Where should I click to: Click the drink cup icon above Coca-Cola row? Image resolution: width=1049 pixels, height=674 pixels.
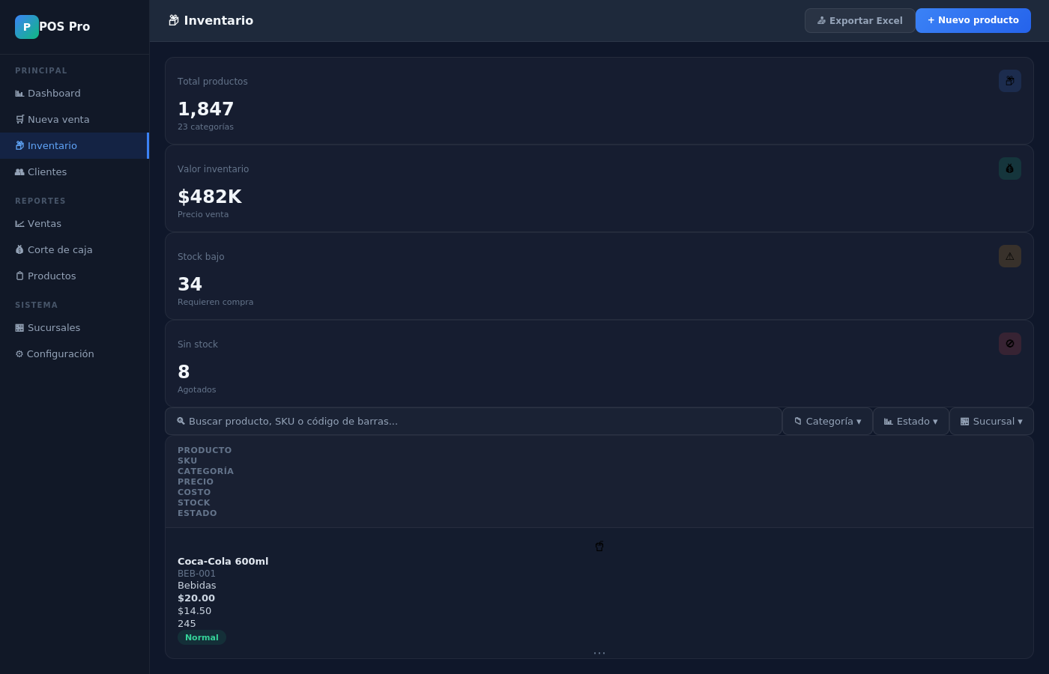click(599, 546)
